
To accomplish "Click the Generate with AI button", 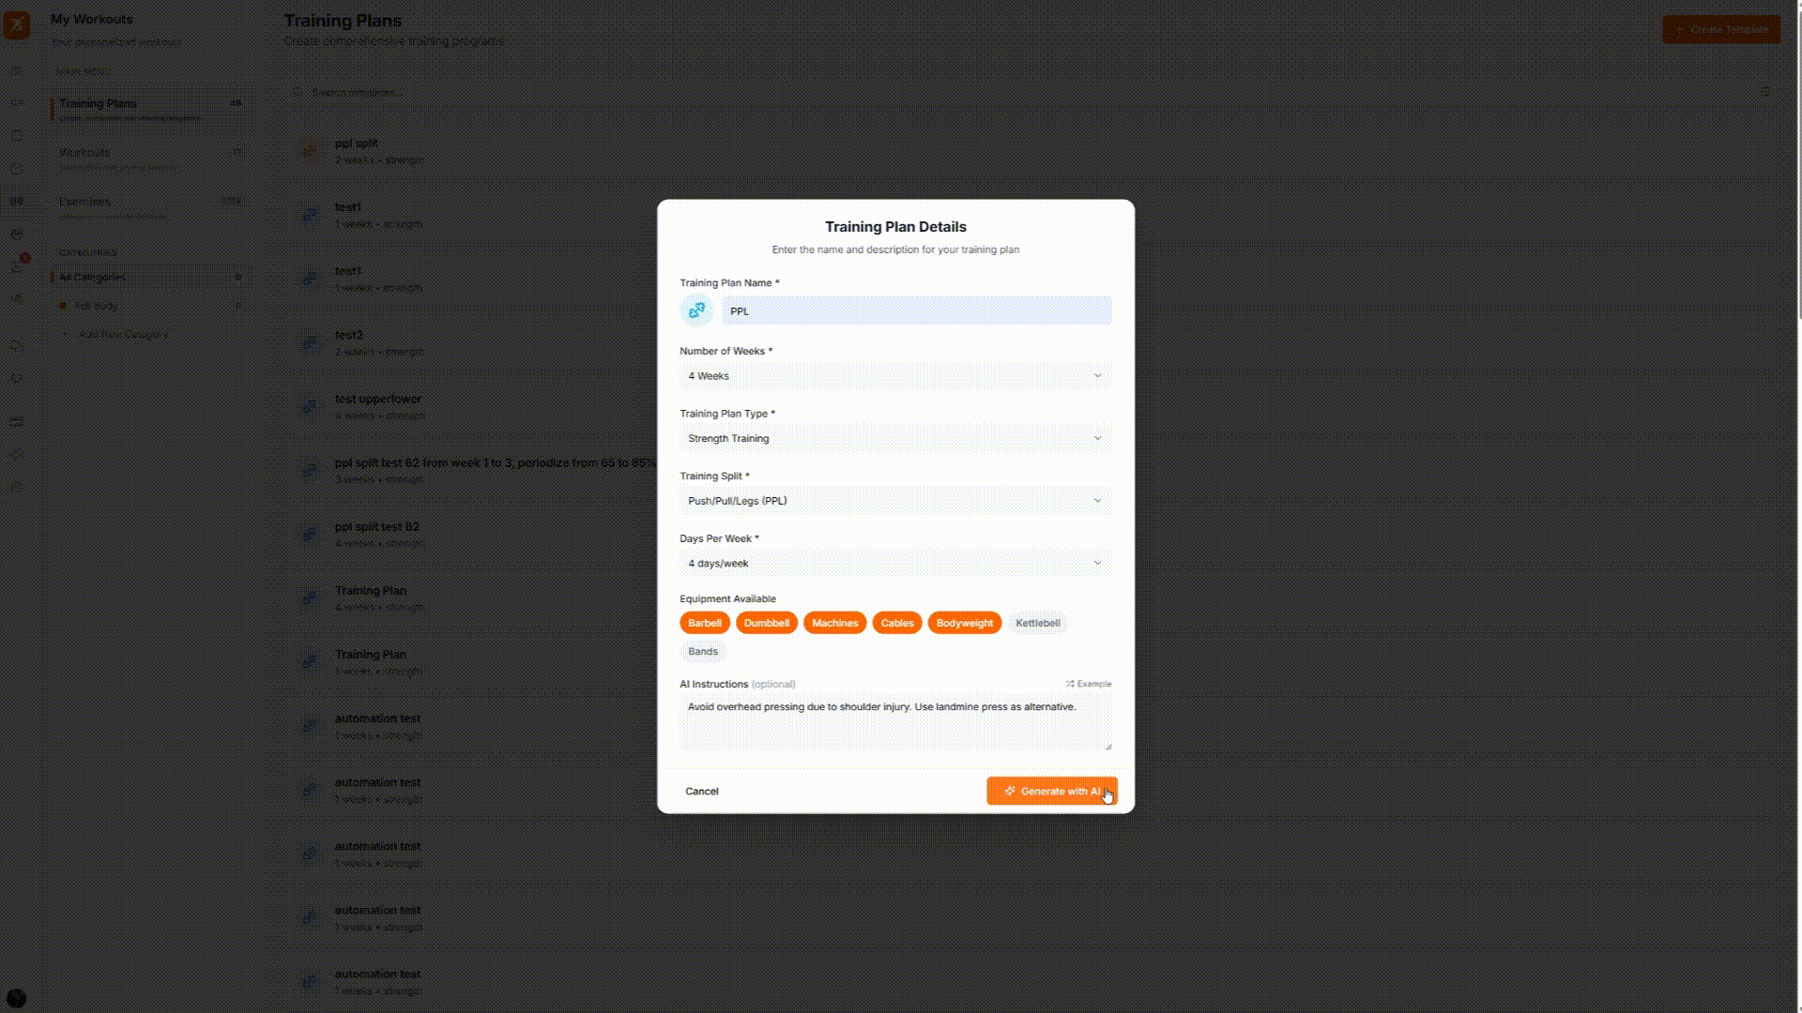I will (x=1051, y=791).
